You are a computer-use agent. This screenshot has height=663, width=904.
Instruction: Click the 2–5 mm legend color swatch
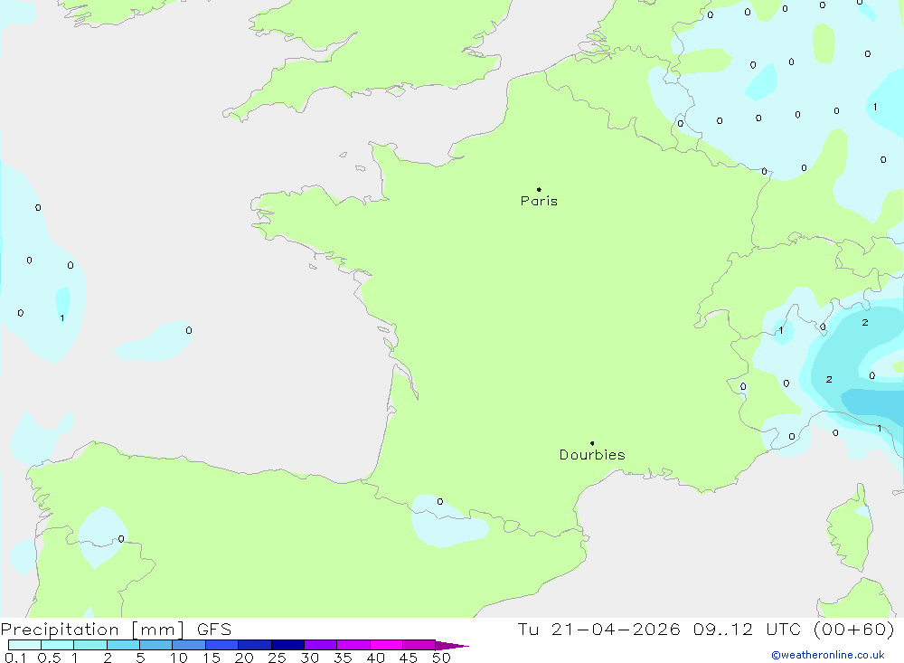coord(123,645)
